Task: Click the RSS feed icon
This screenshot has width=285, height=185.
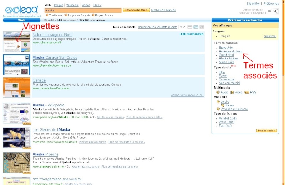Action: click(x=247, y=92)
